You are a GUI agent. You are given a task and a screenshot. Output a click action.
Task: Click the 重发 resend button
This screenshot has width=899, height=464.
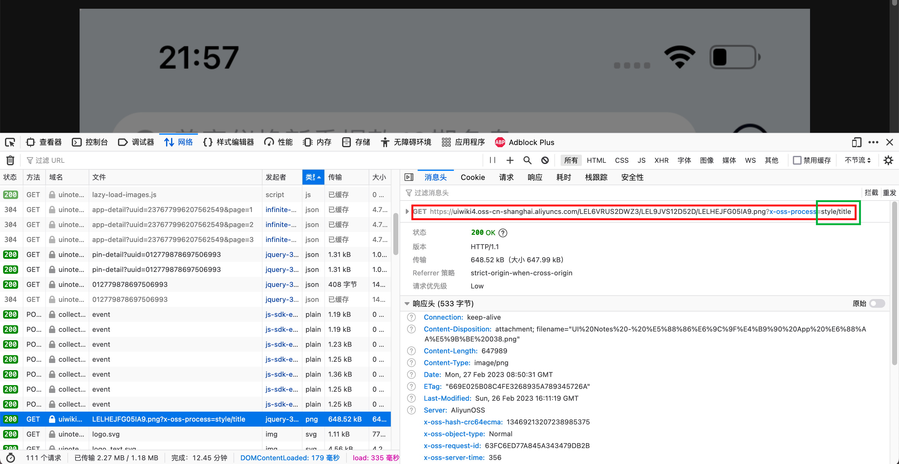pyautogui.click(x=889, y=193)
